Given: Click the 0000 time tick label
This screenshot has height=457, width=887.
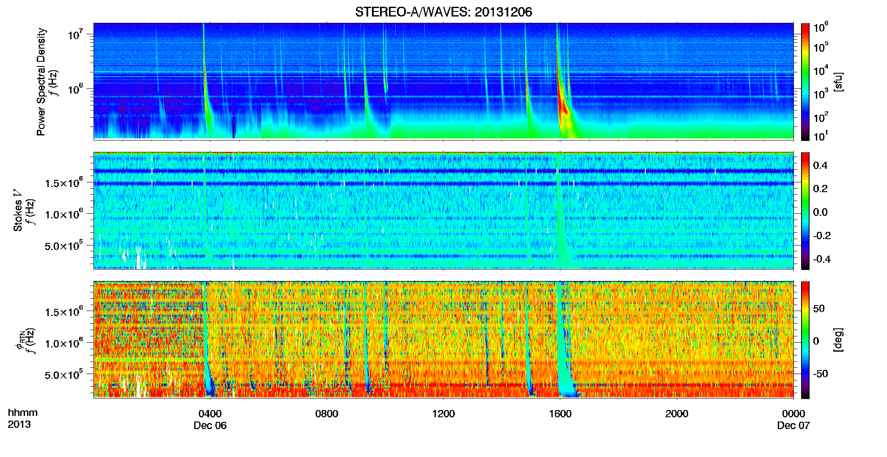Looking at the screenshot, I should click(x=793, y=414).
